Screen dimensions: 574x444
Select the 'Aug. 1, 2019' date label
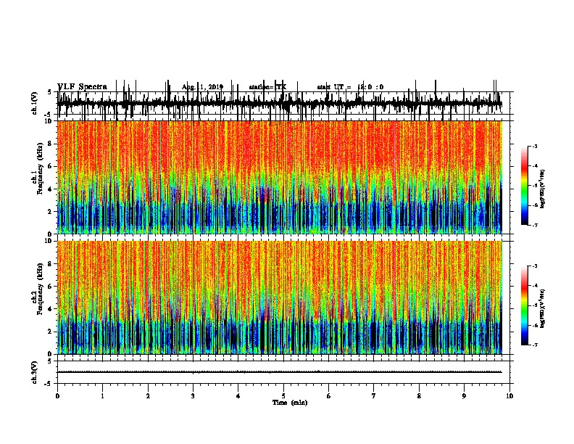pyautogui.click(x=202, y=87)
